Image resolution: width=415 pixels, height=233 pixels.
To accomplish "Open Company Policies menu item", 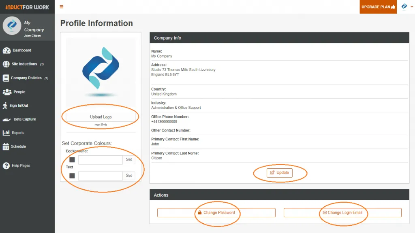I will coord(27,78).
